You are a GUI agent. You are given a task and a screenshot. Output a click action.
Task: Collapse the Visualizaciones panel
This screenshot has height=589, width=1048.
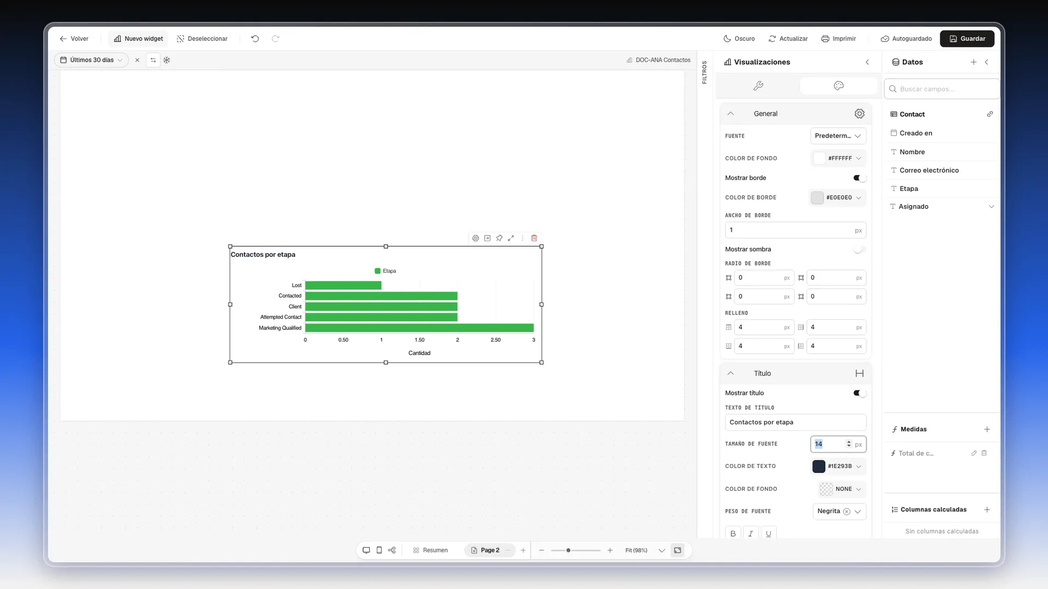point(867,62)
